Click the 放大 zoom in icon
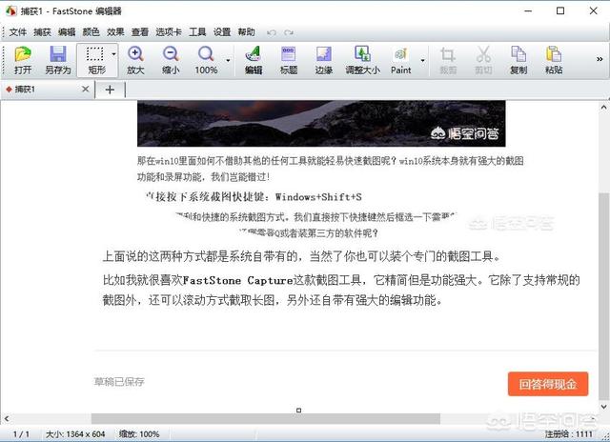This screenshot has height=442, width=610. (x=135, y=60)
